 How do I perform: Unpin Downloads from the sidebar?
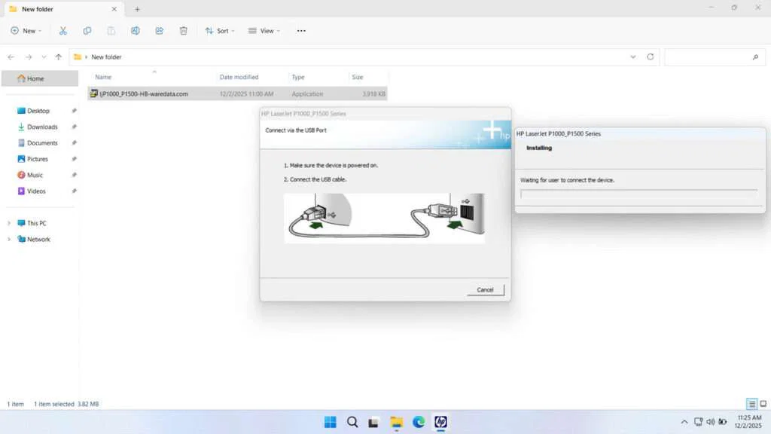pos(74,127)
